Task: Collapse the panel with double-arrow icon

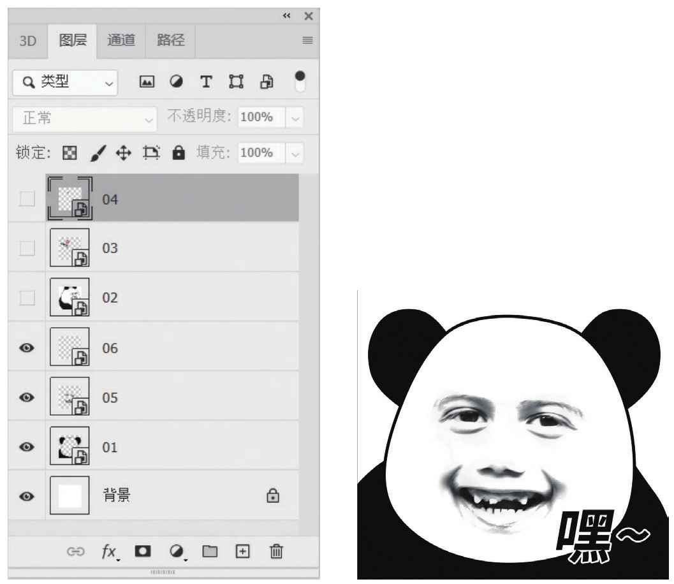Action: (x=287, y=16)
